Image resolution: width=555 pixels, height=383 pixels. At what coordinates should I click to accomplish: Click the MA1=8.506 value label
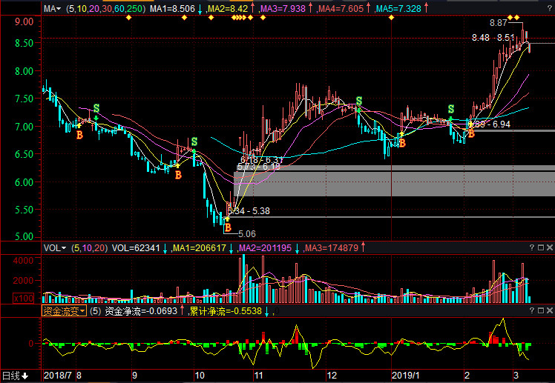[x=172, y=9]
